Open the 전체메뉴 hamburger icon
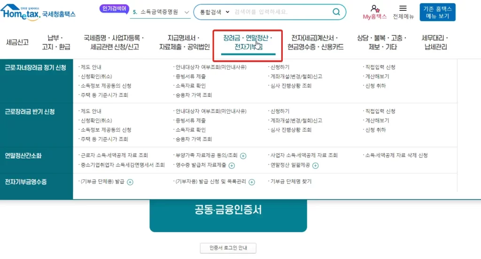Image resolution: width=481 pixels, height=259 pixels. tap(403, 8)
